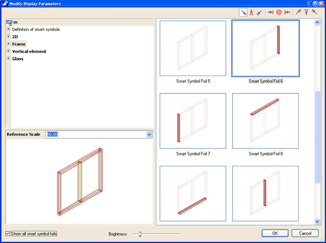Viewport: 326px width, 243px height.
Task: Select Definition of smart symbols item
Action: 36,29
